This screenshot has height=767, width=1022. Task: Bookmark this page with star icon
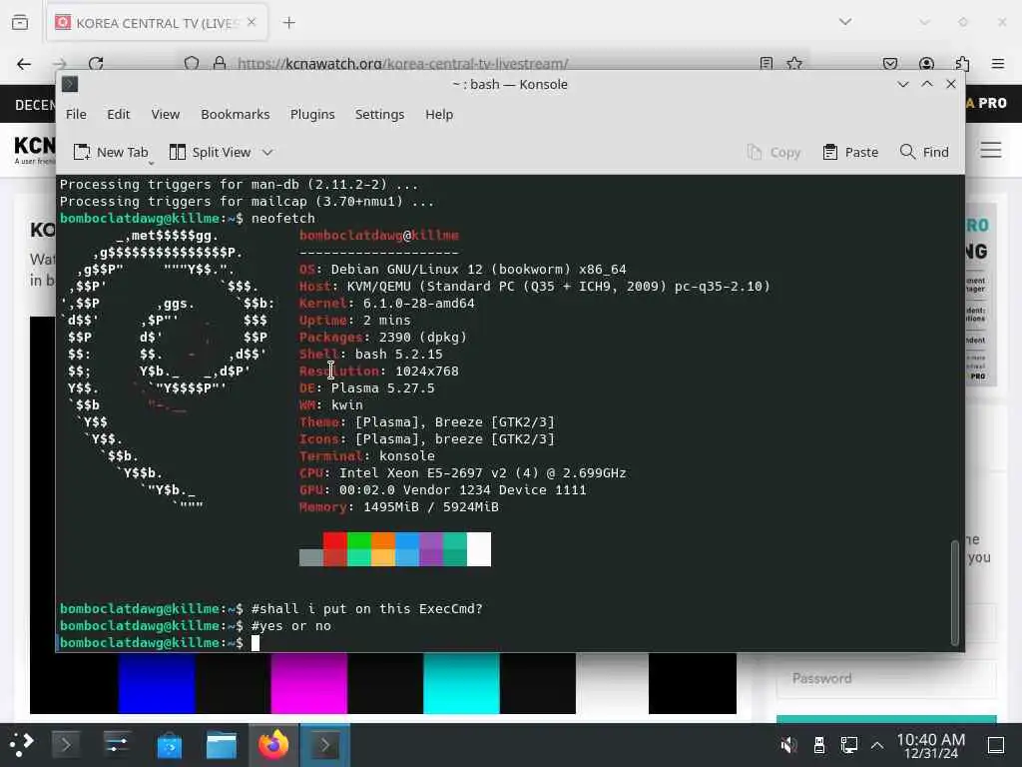pos(793,64)
